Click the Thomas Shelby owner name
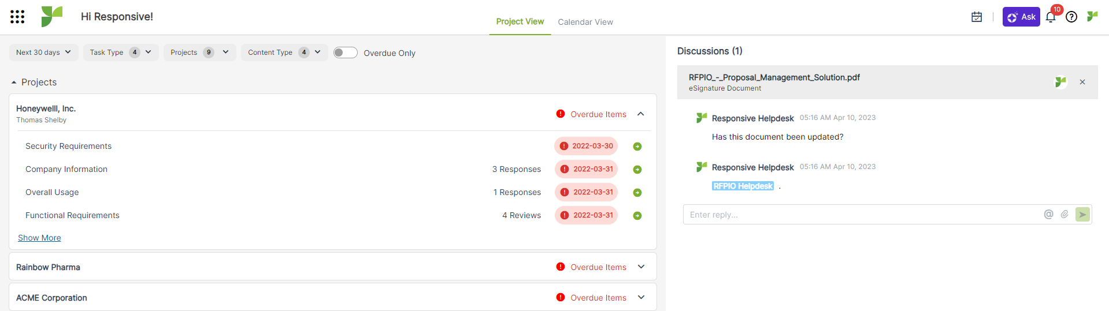Screen dimensions: 1109x311 click(41, 120)
